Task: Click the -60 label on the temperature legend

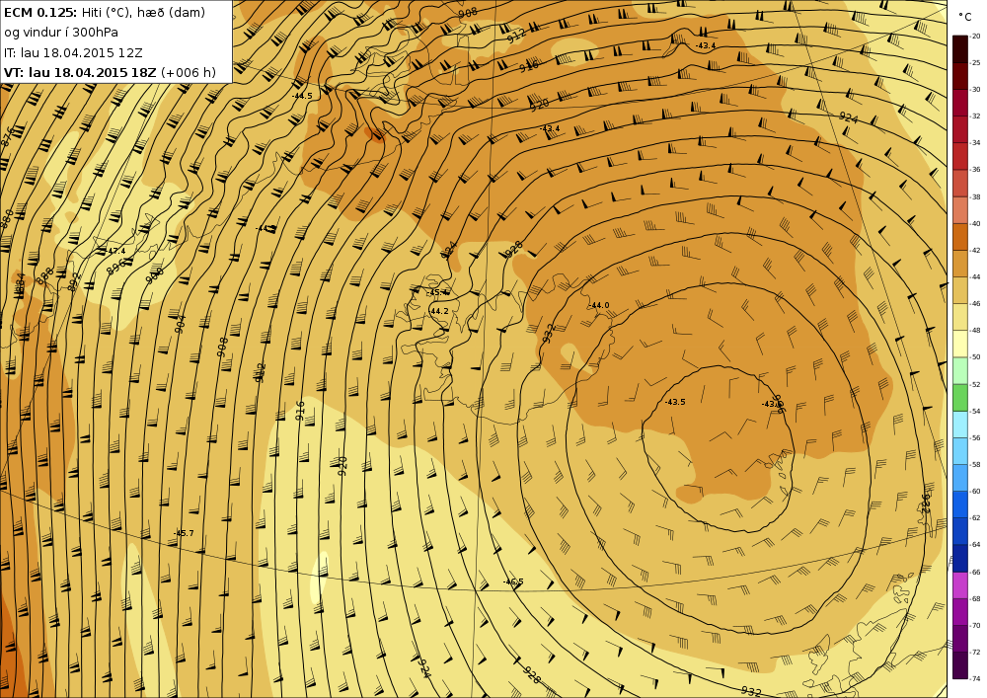Action: (x=976, y=491)
